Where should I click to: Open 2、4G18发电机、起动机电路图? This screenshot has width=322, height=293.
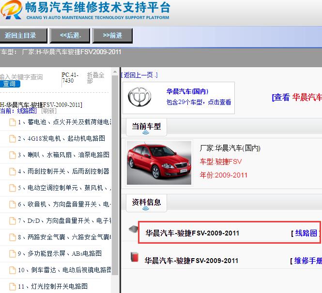(61, 138)
